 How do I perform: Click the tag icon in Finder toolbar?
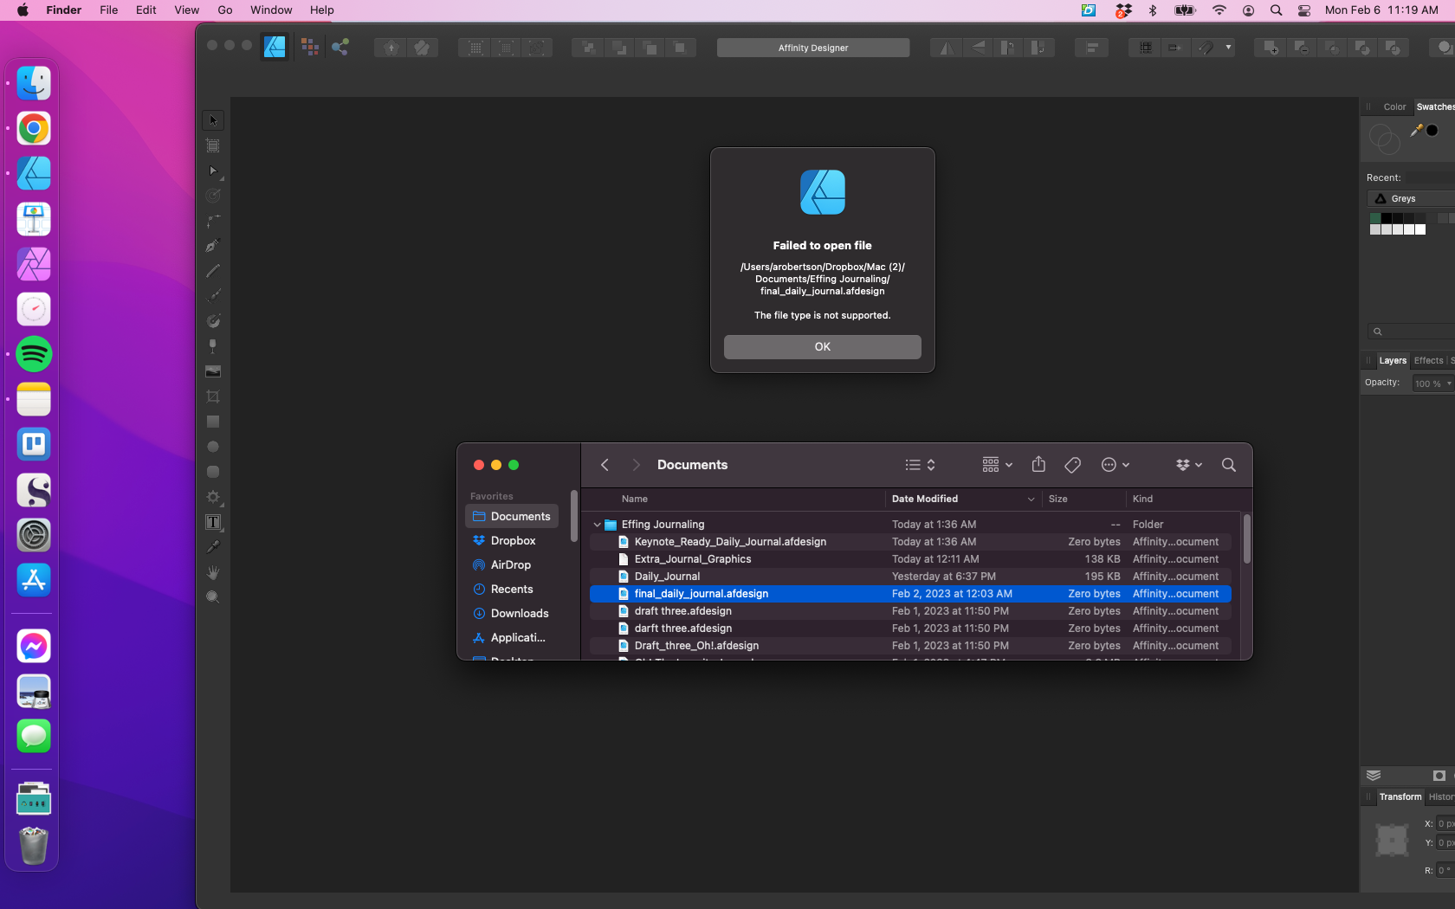pyautogui.click(x=1072, y=465)
